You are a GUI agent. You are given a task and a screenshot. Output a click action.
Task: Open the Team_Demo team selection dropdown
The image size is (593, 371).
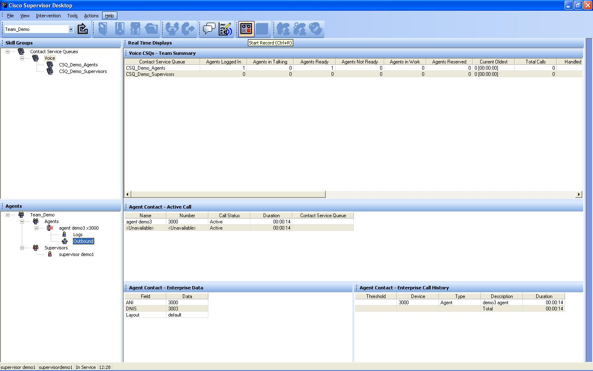[71, 29]
